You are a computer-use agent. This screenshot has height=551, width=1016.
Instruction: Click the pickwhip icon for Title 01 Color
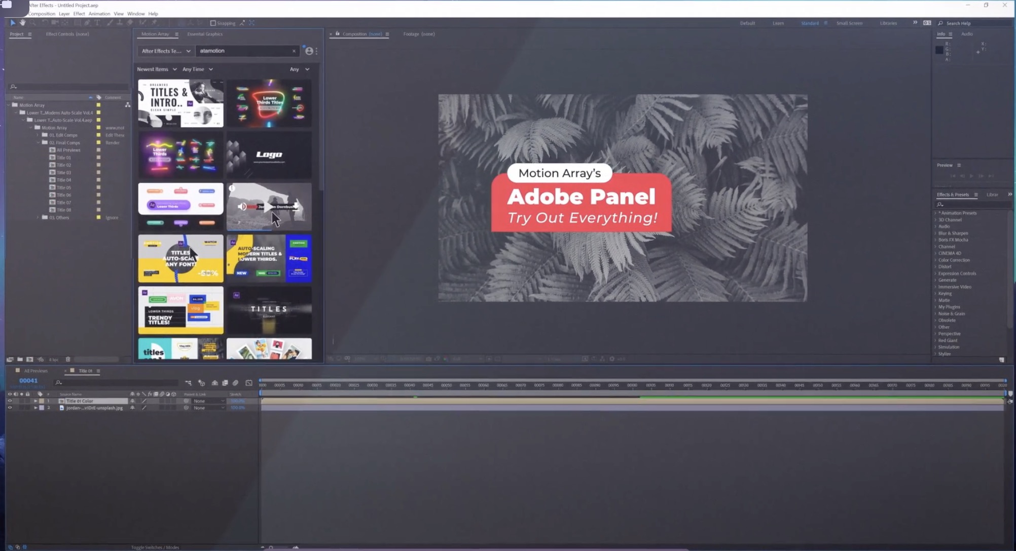click(186, 401)
